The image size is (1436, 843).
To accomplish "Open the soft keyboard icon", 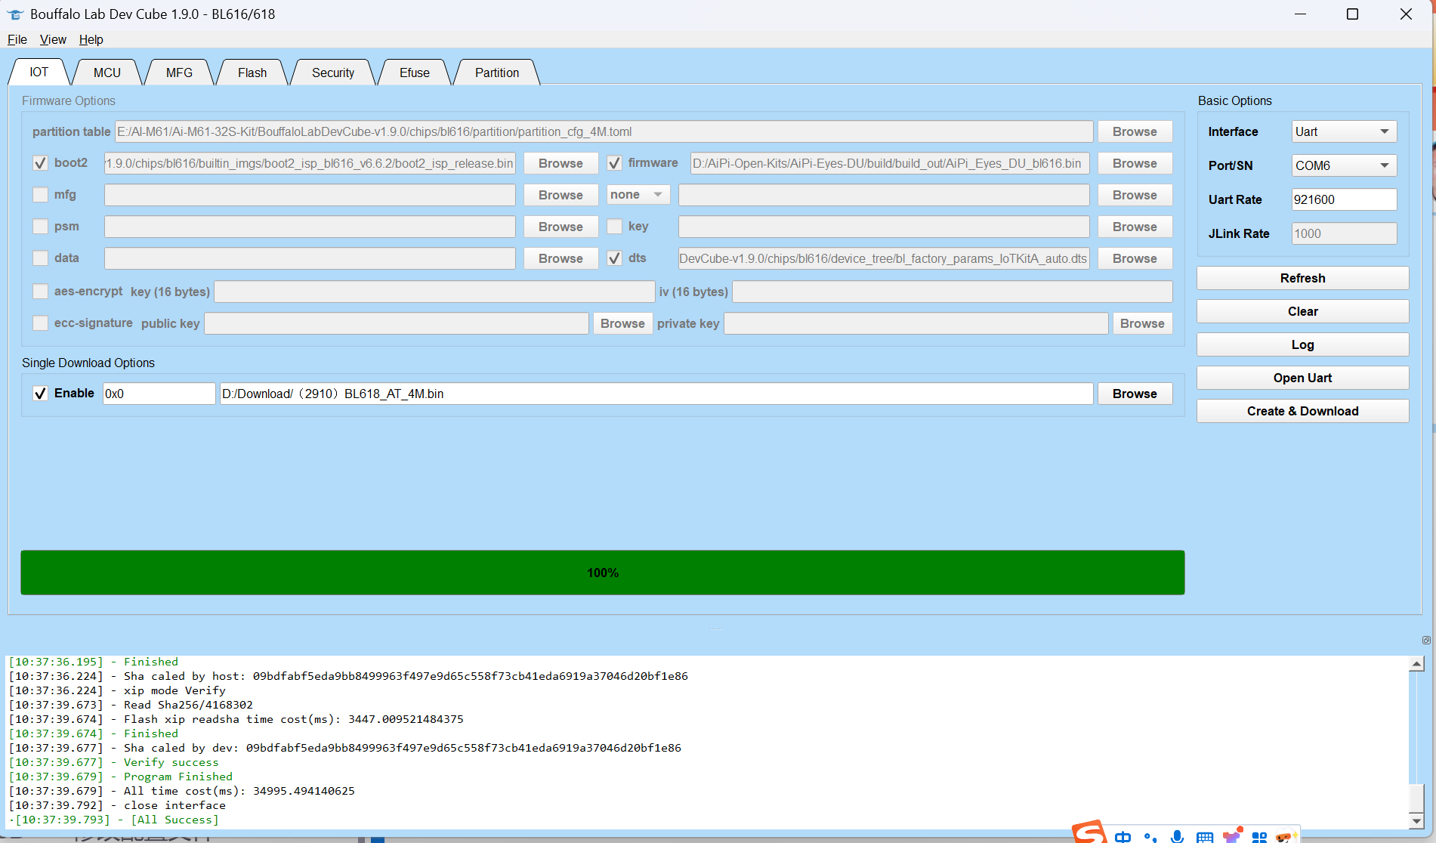I will [1205, 837].
